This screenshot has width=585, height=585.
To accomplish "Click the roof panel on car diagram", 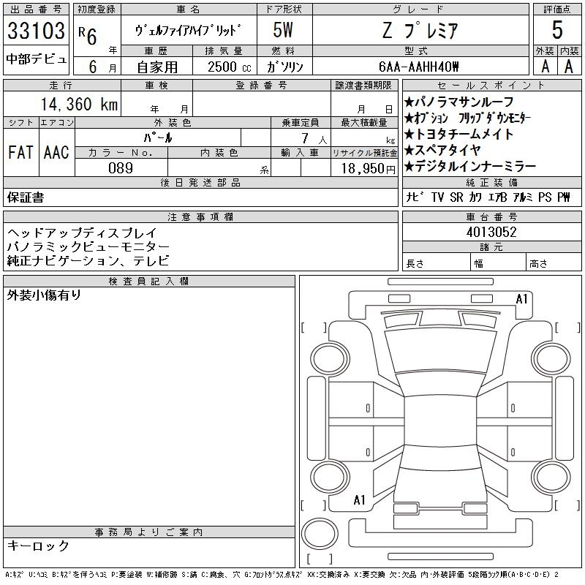I will click(441, 420).
